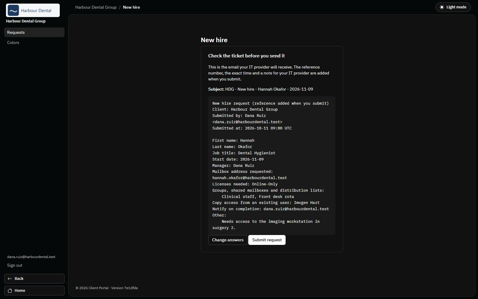This screenshot has width=478, height=299.
Task: Click the 'Check the ticket before you send it' heading
Action: point(246,56)
